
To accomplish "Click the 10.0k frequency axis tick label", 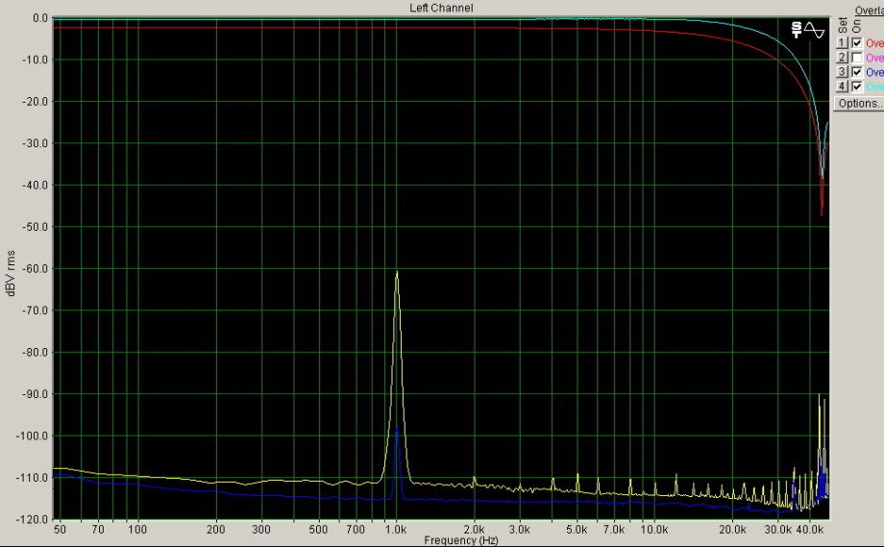I will pos(654,530).
